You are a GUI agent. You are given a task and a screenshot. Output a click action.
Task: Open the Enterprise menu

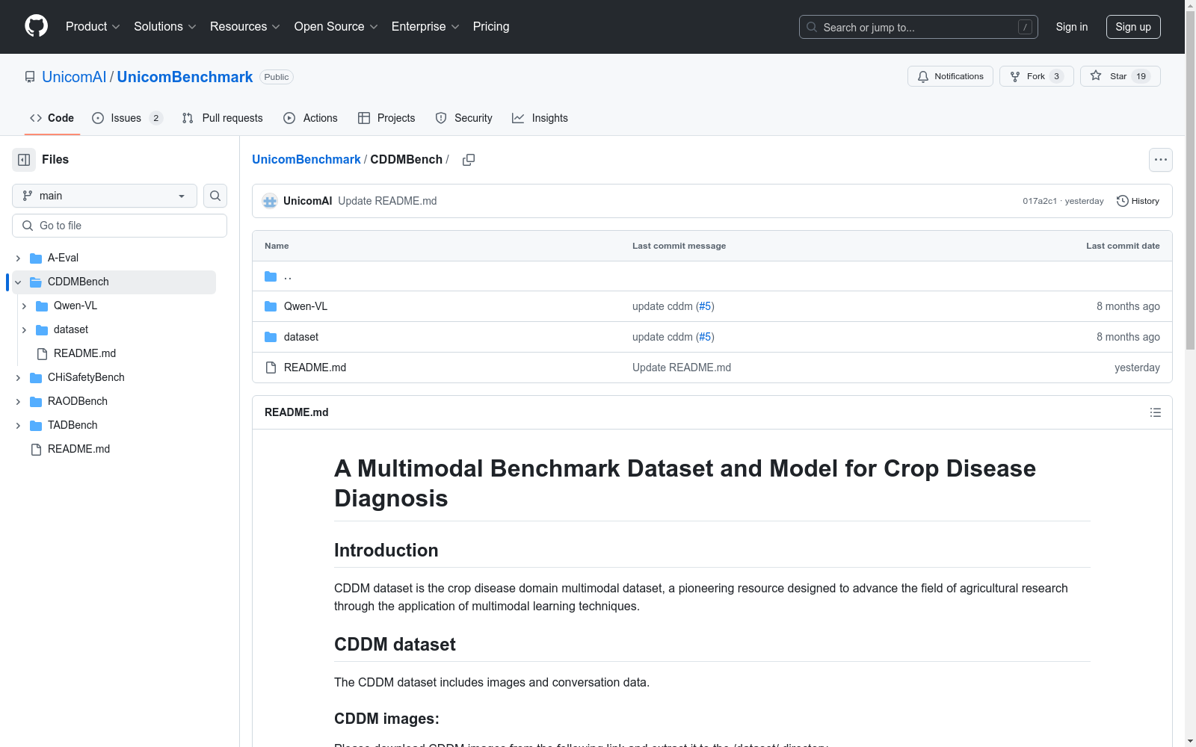(x=425, y=26)
